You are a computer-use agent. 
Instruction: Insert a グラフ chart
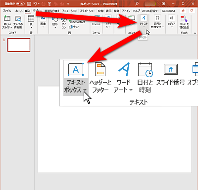(74, 27)
